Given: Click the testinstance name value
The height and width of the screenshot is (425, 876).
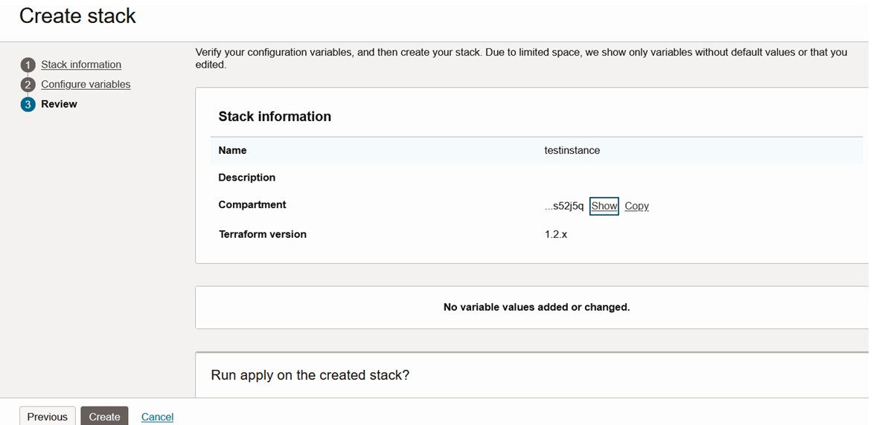Looking at the screenshot, I should point(572,150).
